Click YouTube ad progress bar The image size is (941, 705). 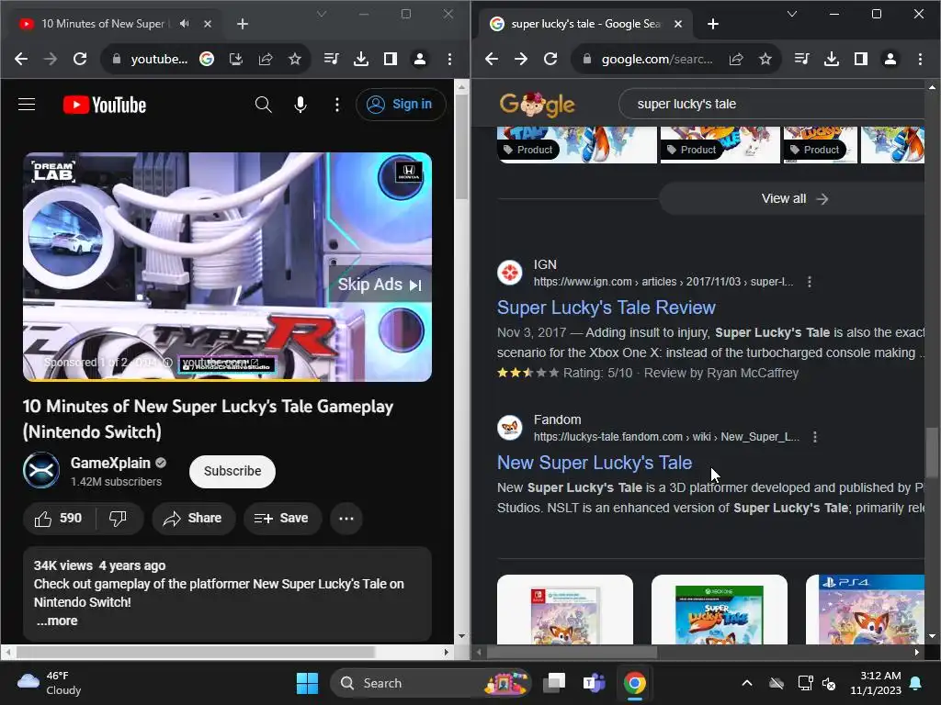tap(227, 379)
